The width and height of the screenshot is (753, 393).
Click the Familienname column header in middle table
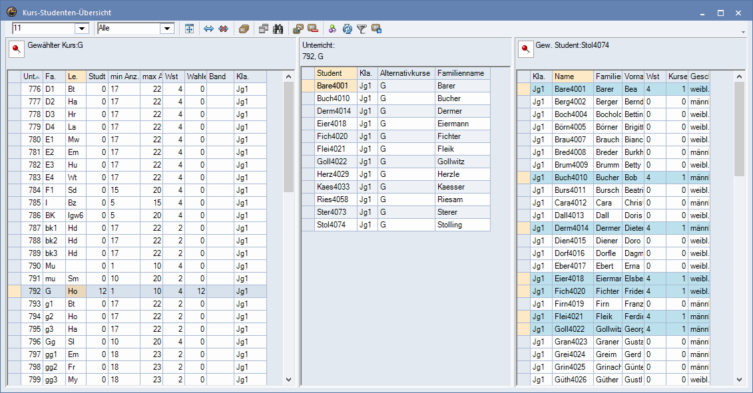pos(461,73)
